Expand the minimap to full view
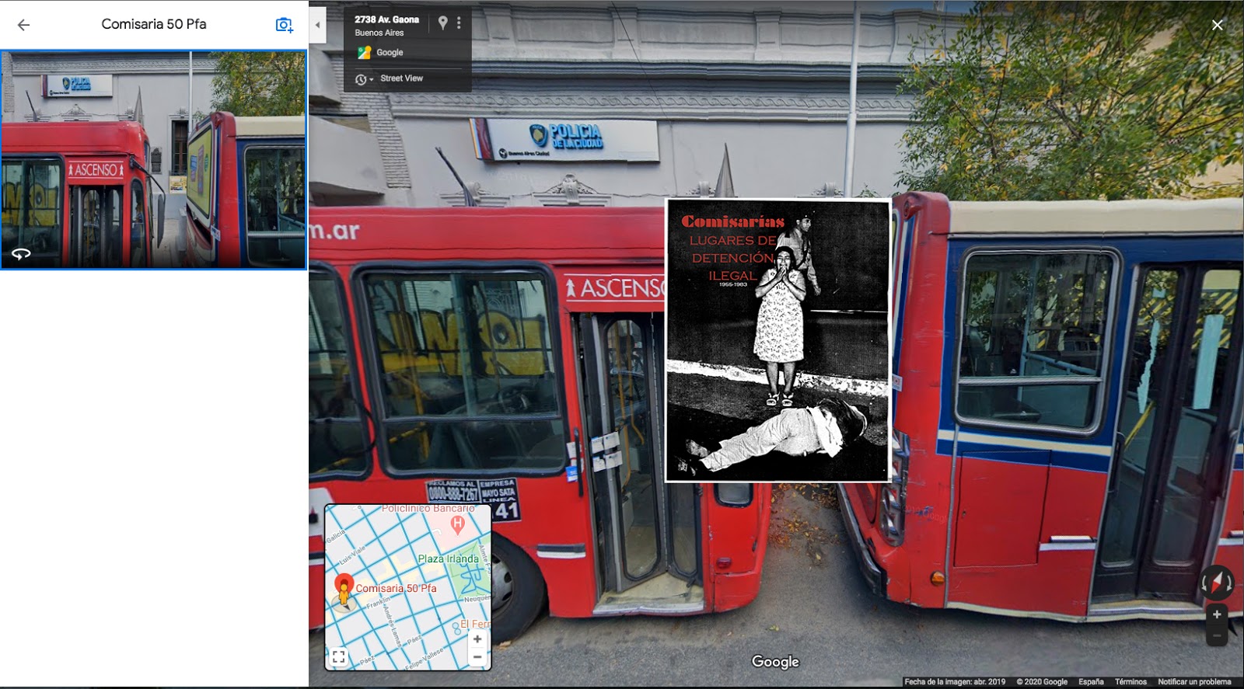This screenshot has height=689, width=1244. (x=338, y=657)
